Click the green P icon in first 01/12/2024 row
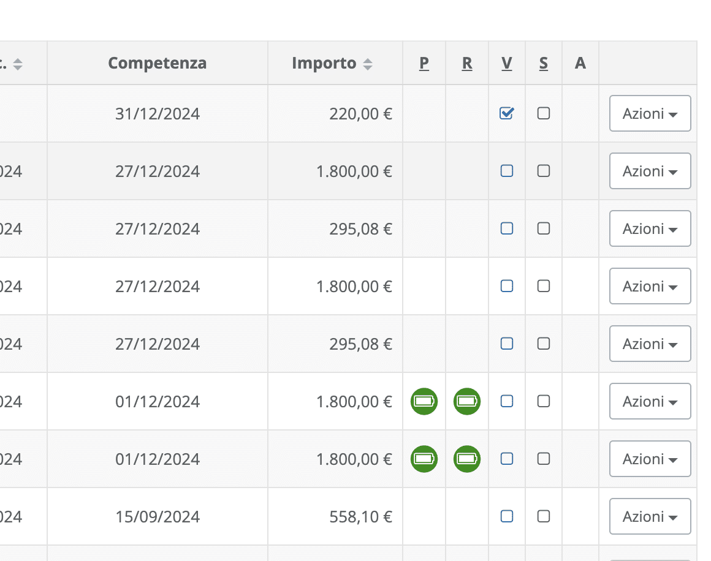The height and width of the screenshot is (561, 711). pos(424,401)
